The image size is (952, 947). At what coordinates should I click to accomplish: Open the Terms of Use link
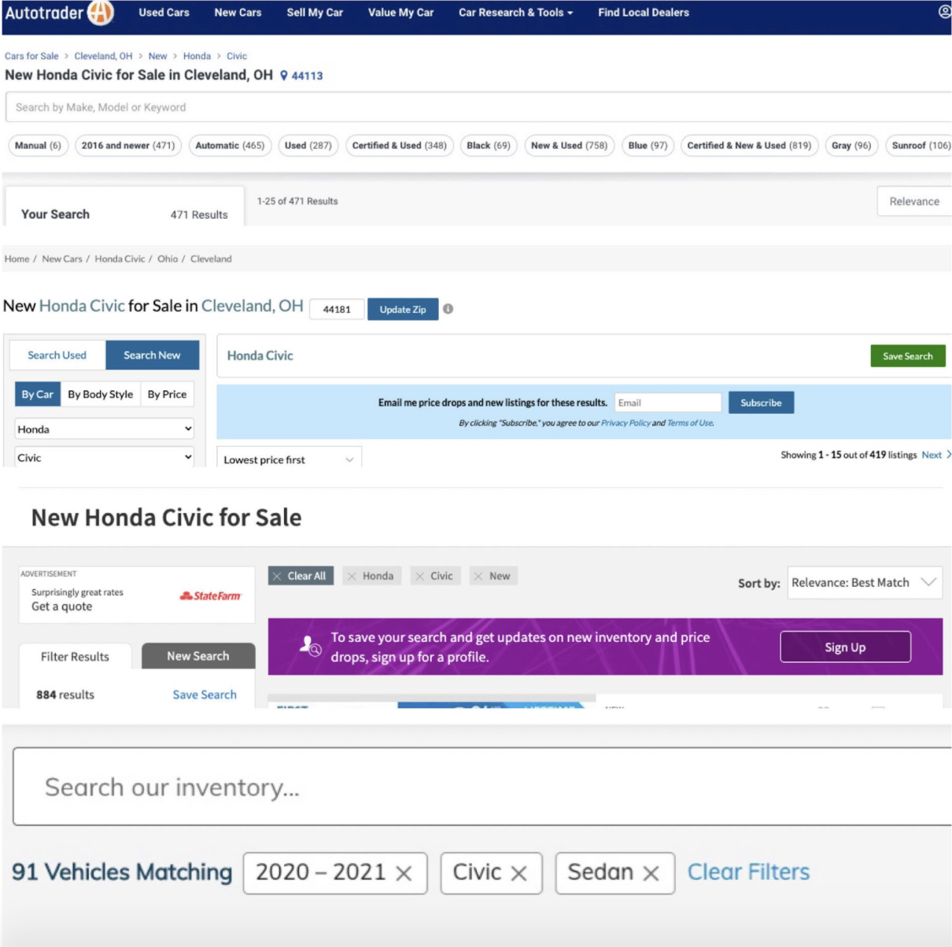coord(690,422)
